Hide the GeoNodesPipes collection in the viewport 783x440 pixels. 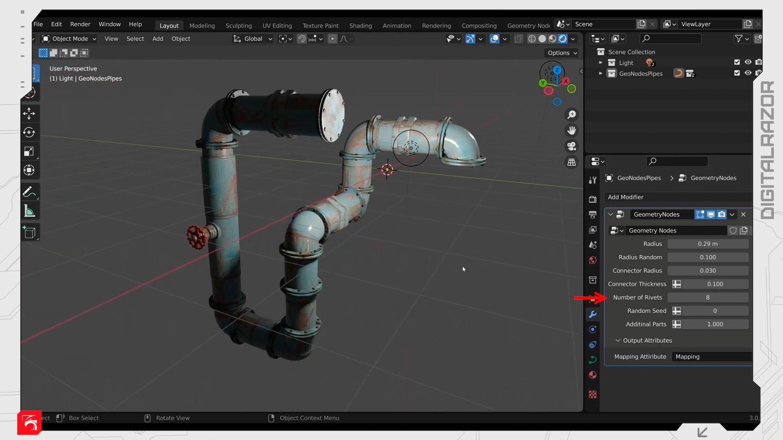(x=748, y=73)
